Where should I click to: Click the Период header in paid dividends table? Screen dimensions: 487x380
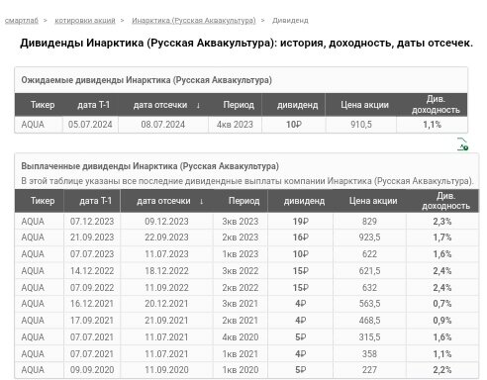[243, 201]
